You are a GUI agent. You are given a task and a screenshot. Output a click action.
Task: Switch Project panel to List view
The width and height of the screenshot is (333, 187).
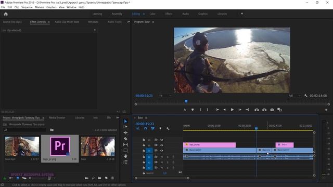pyautogui.click(x=11, y=178)
